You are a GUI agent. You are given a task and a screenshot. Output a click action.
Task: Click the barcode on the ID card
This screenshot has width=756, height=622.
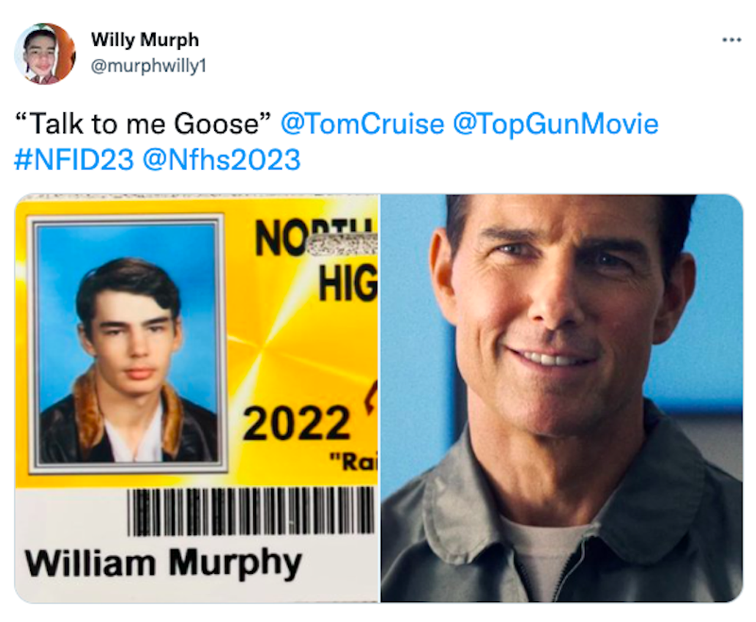(250, 511)
